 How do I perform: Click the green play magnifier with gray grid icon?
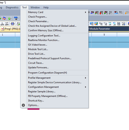(97, 13)
